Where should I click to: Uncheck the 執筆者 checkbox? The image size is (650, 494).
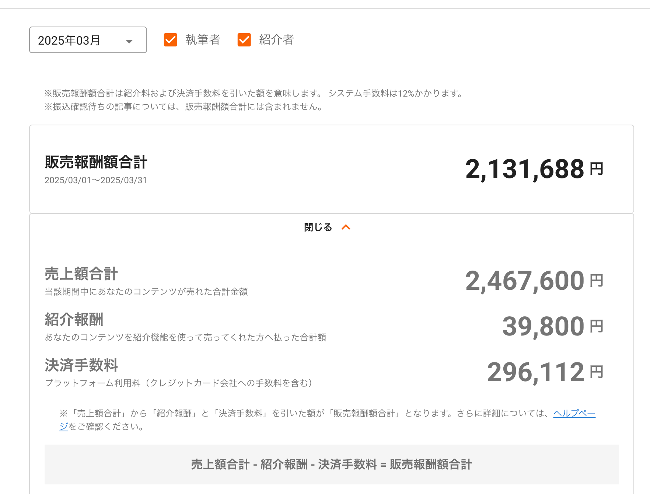(171, 40)
